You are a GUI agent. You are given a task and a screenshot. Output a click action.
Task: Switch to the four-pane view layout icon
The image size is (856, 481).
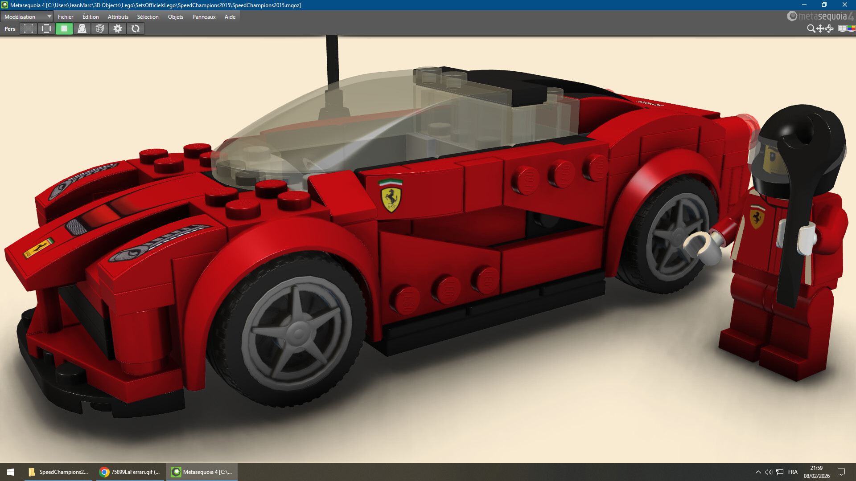842,29
